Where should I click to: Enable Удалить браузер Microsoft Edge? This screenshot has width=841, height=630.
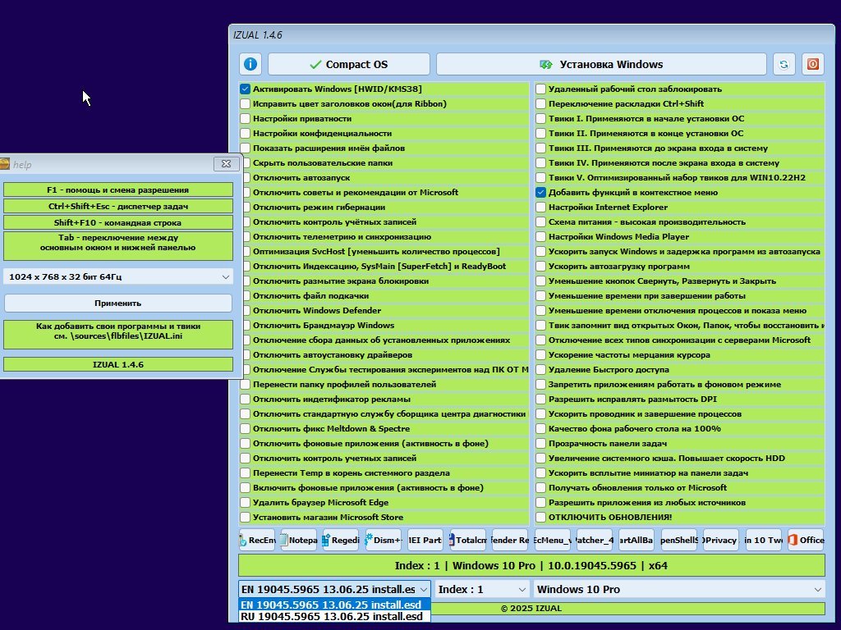(245, 503)
